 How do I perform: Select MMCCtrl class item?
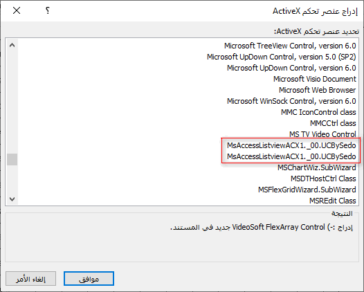[x=333, y=123]
